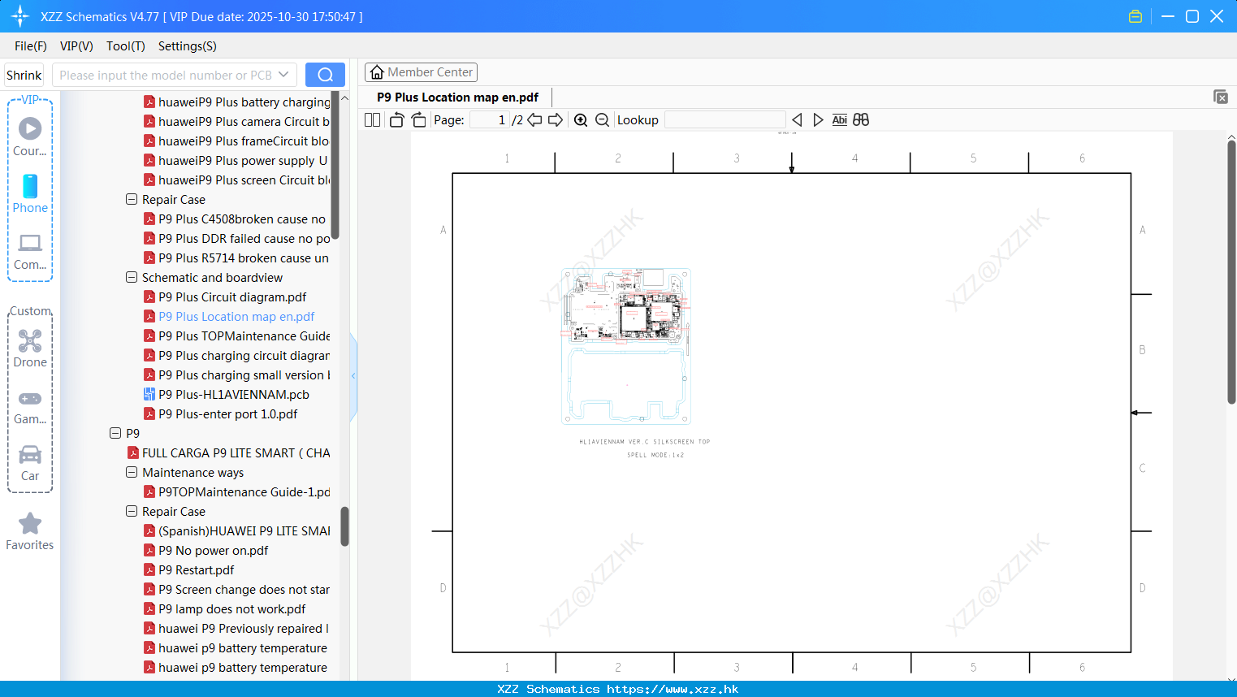The width and height of the screenshot is (1237, 697).
Task: Find next Lookup match
Action: [818, 120]
